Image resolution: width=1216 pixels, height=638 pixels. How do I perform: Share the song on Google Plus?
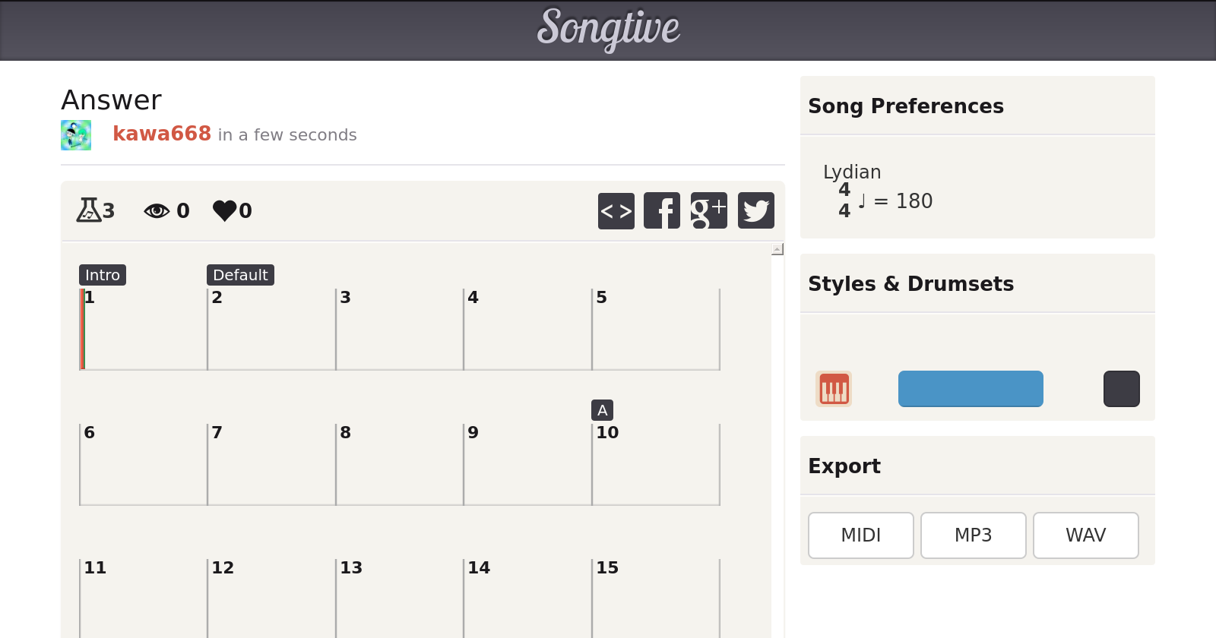pos(708,210)
